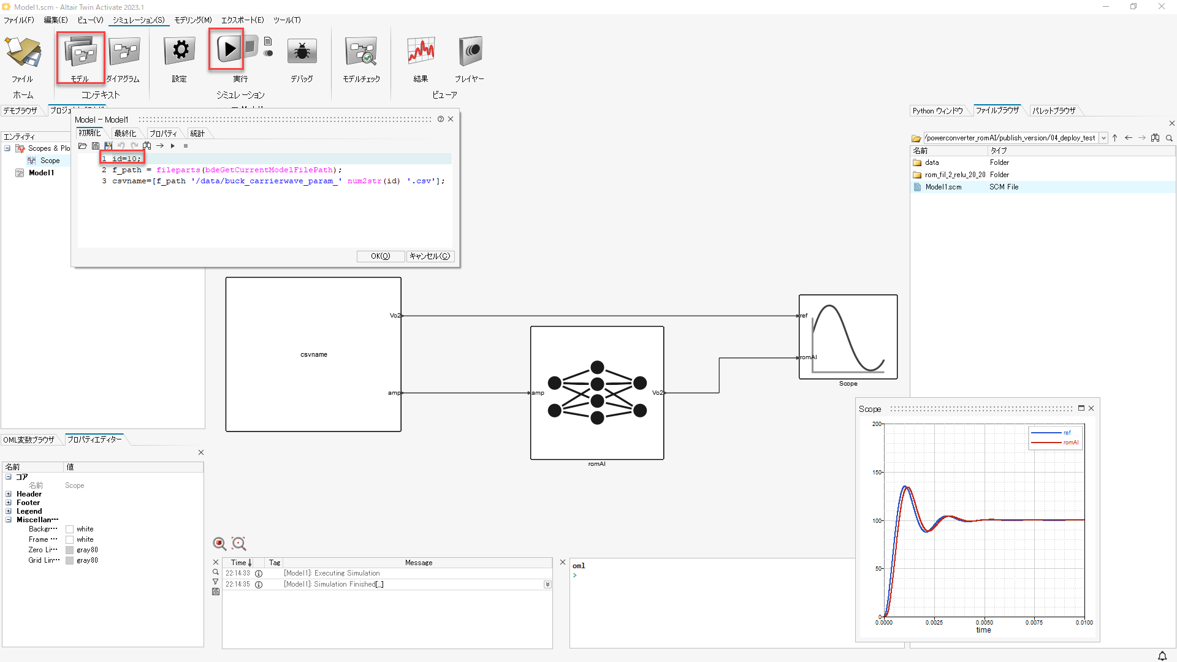Open file browser path dropdown
Screen dimensions: 1177x662
tap(1103, 138)
